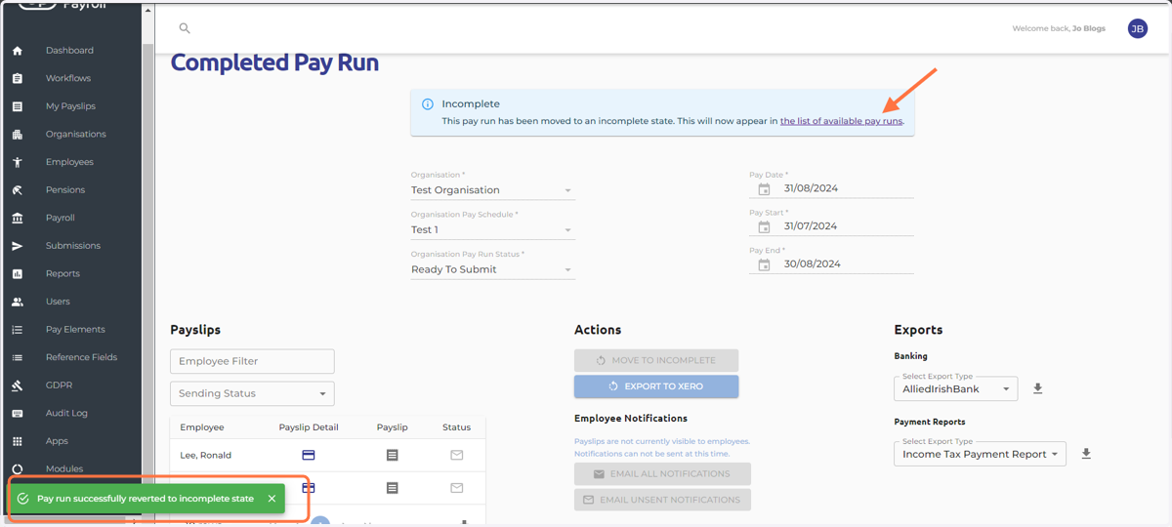Click employee name Lee, Ronald

tap(206, 455)
